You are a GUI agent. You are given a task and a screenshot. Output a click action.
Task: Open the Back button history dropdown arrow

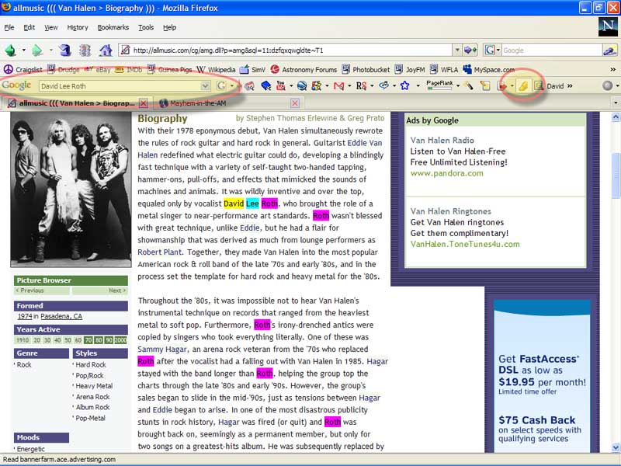click(x=25, y=50)
